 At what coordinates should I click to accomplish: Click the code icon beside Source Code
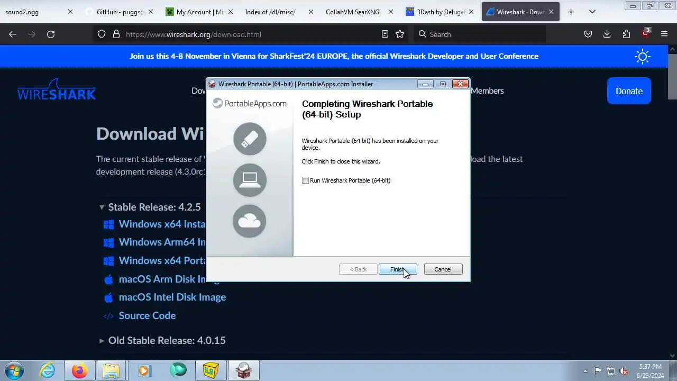click(x=108, y=316)
